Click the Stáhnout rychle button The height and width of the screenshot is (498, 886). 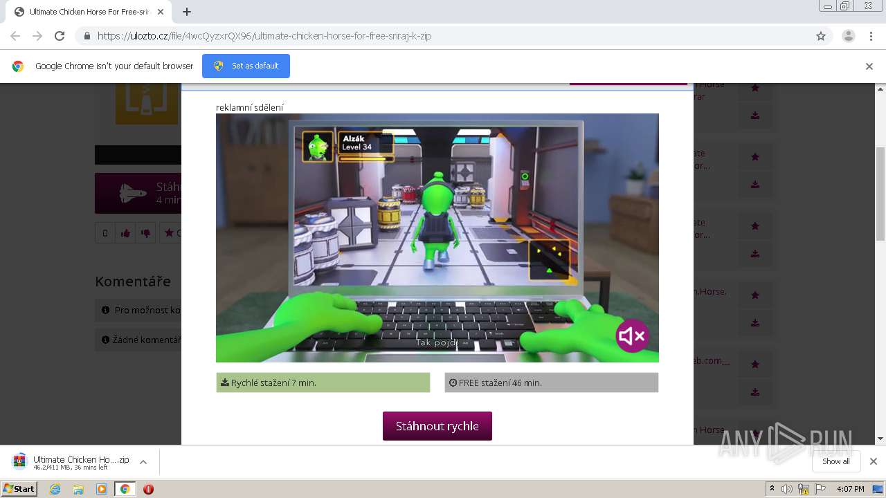tap(437, 426)
